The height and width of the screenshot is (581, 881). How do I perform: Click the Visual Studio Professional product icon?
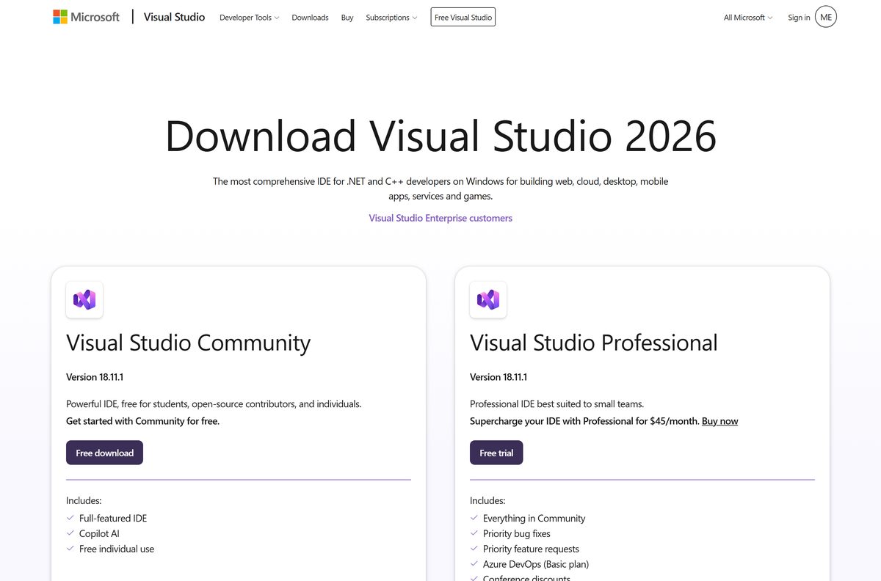pos(488,299)
